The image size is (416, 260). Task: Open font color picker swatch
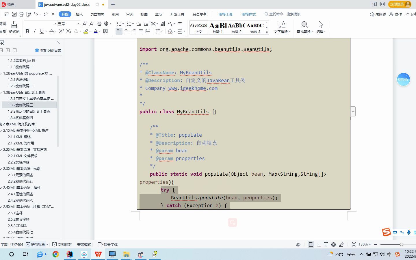click(x=95, y=31)
